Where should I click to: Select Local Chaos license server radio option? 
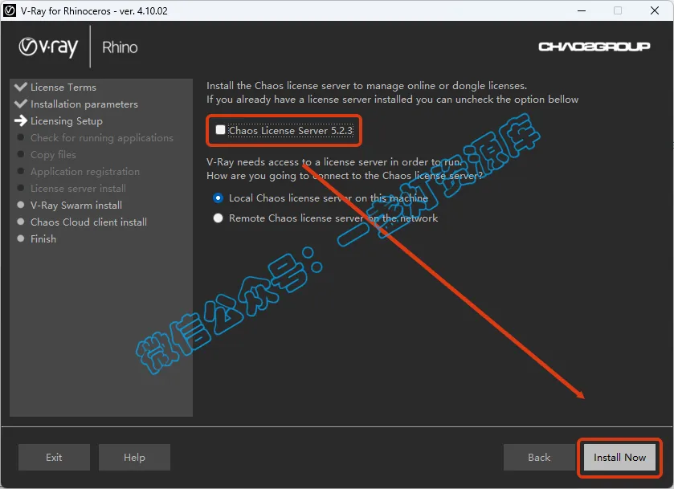(218, 198)
